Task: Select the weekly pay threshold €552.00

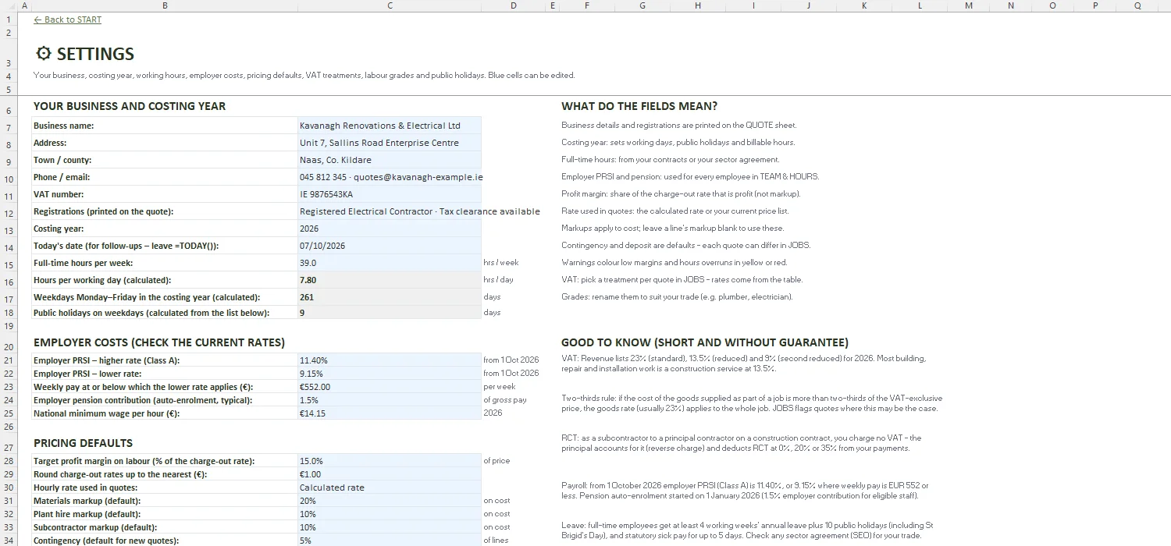Action: (x=390, y=387)
